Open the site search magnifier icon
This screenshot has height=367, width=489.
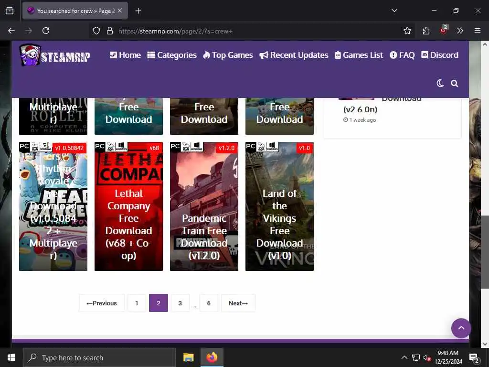pyautogui.click(x=455, y=84)
